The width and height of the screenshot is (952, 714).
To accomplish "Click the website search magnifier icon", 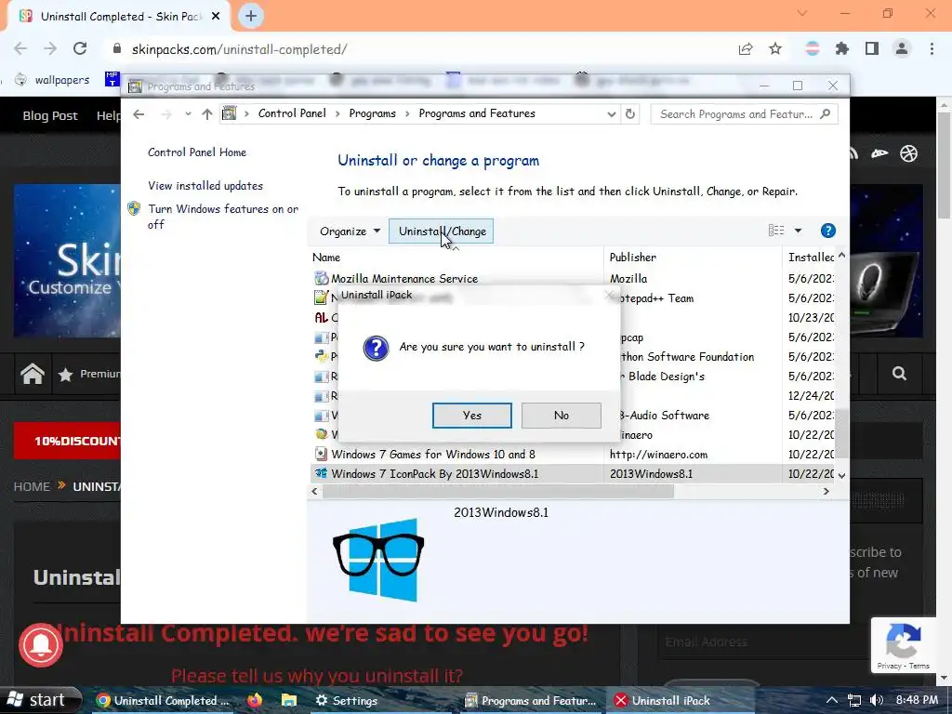I will [899, 374].
